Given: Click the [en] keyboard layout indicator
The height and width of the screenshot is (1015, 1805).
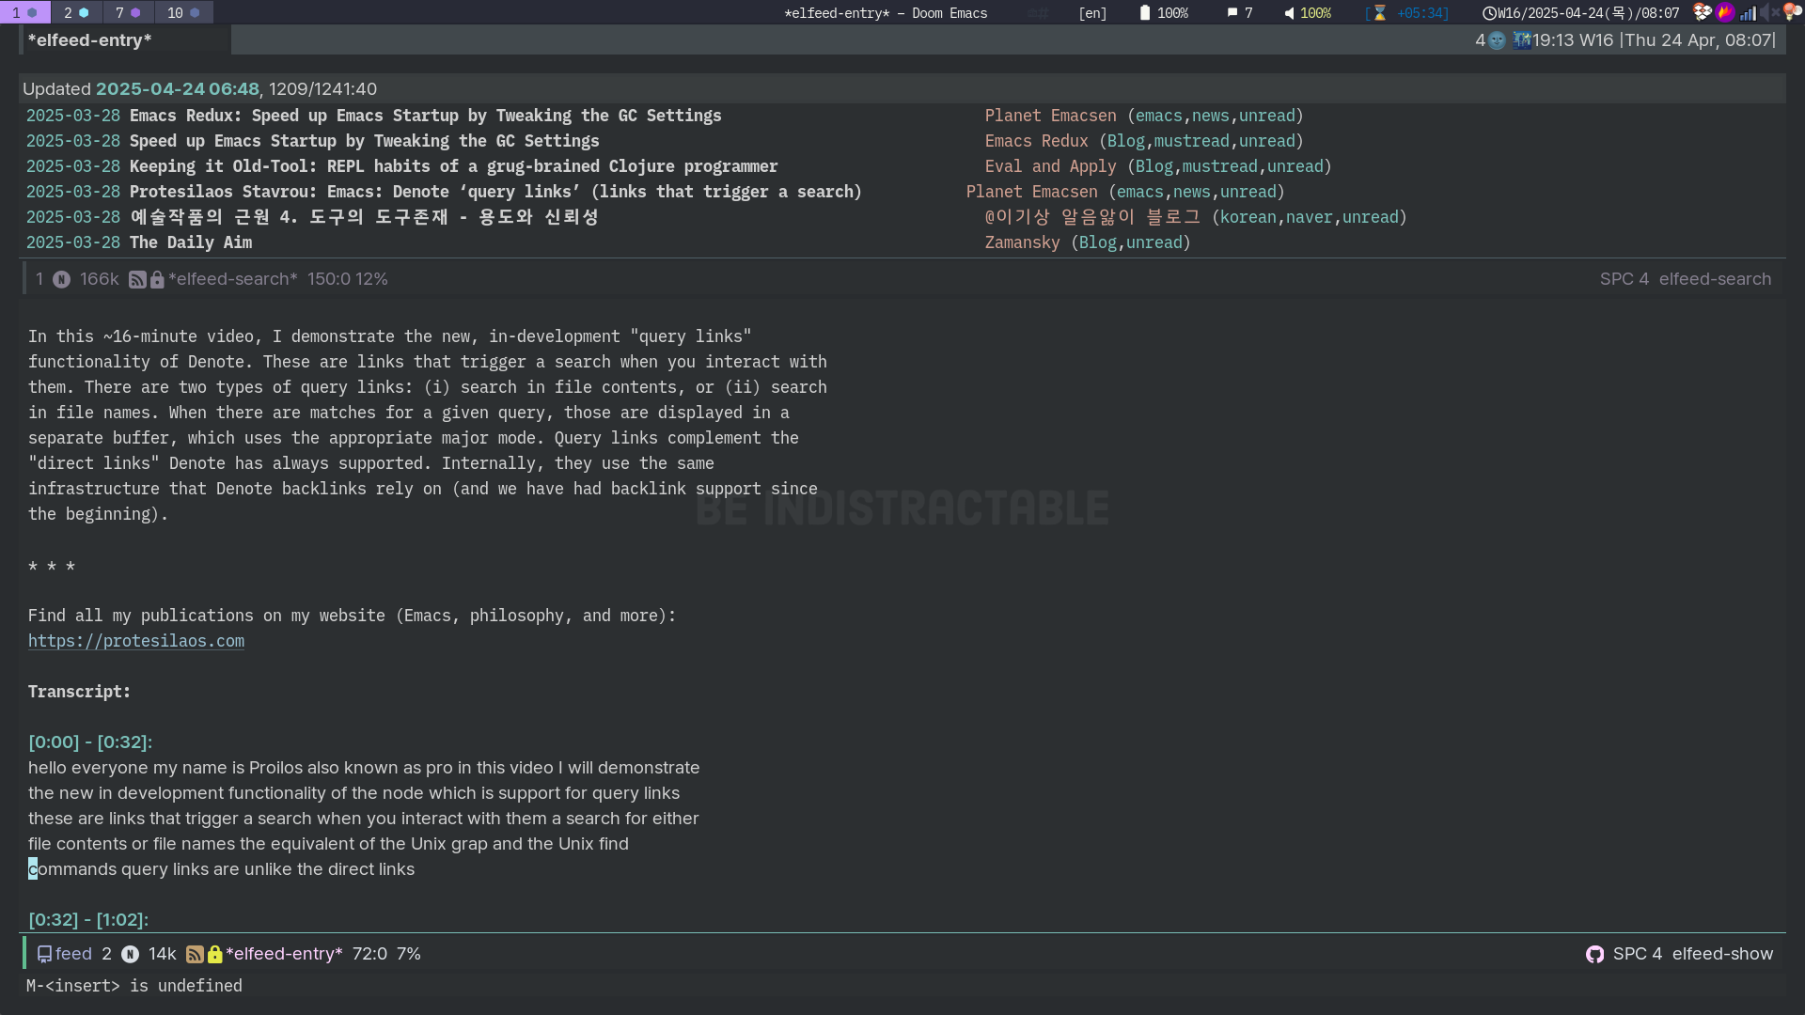Looking at the screenshot, I should 1092,13.
